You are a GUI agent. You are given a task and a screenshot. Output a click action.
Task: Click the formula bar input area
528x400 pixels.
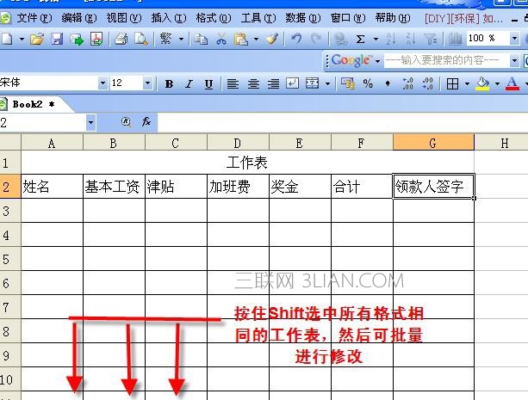tap(343, 122)
